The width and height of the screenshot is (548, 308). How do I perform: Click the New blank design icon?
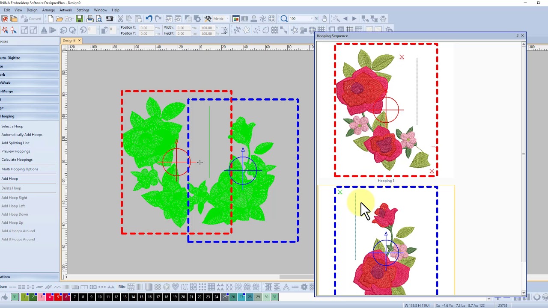coord(51,19)
